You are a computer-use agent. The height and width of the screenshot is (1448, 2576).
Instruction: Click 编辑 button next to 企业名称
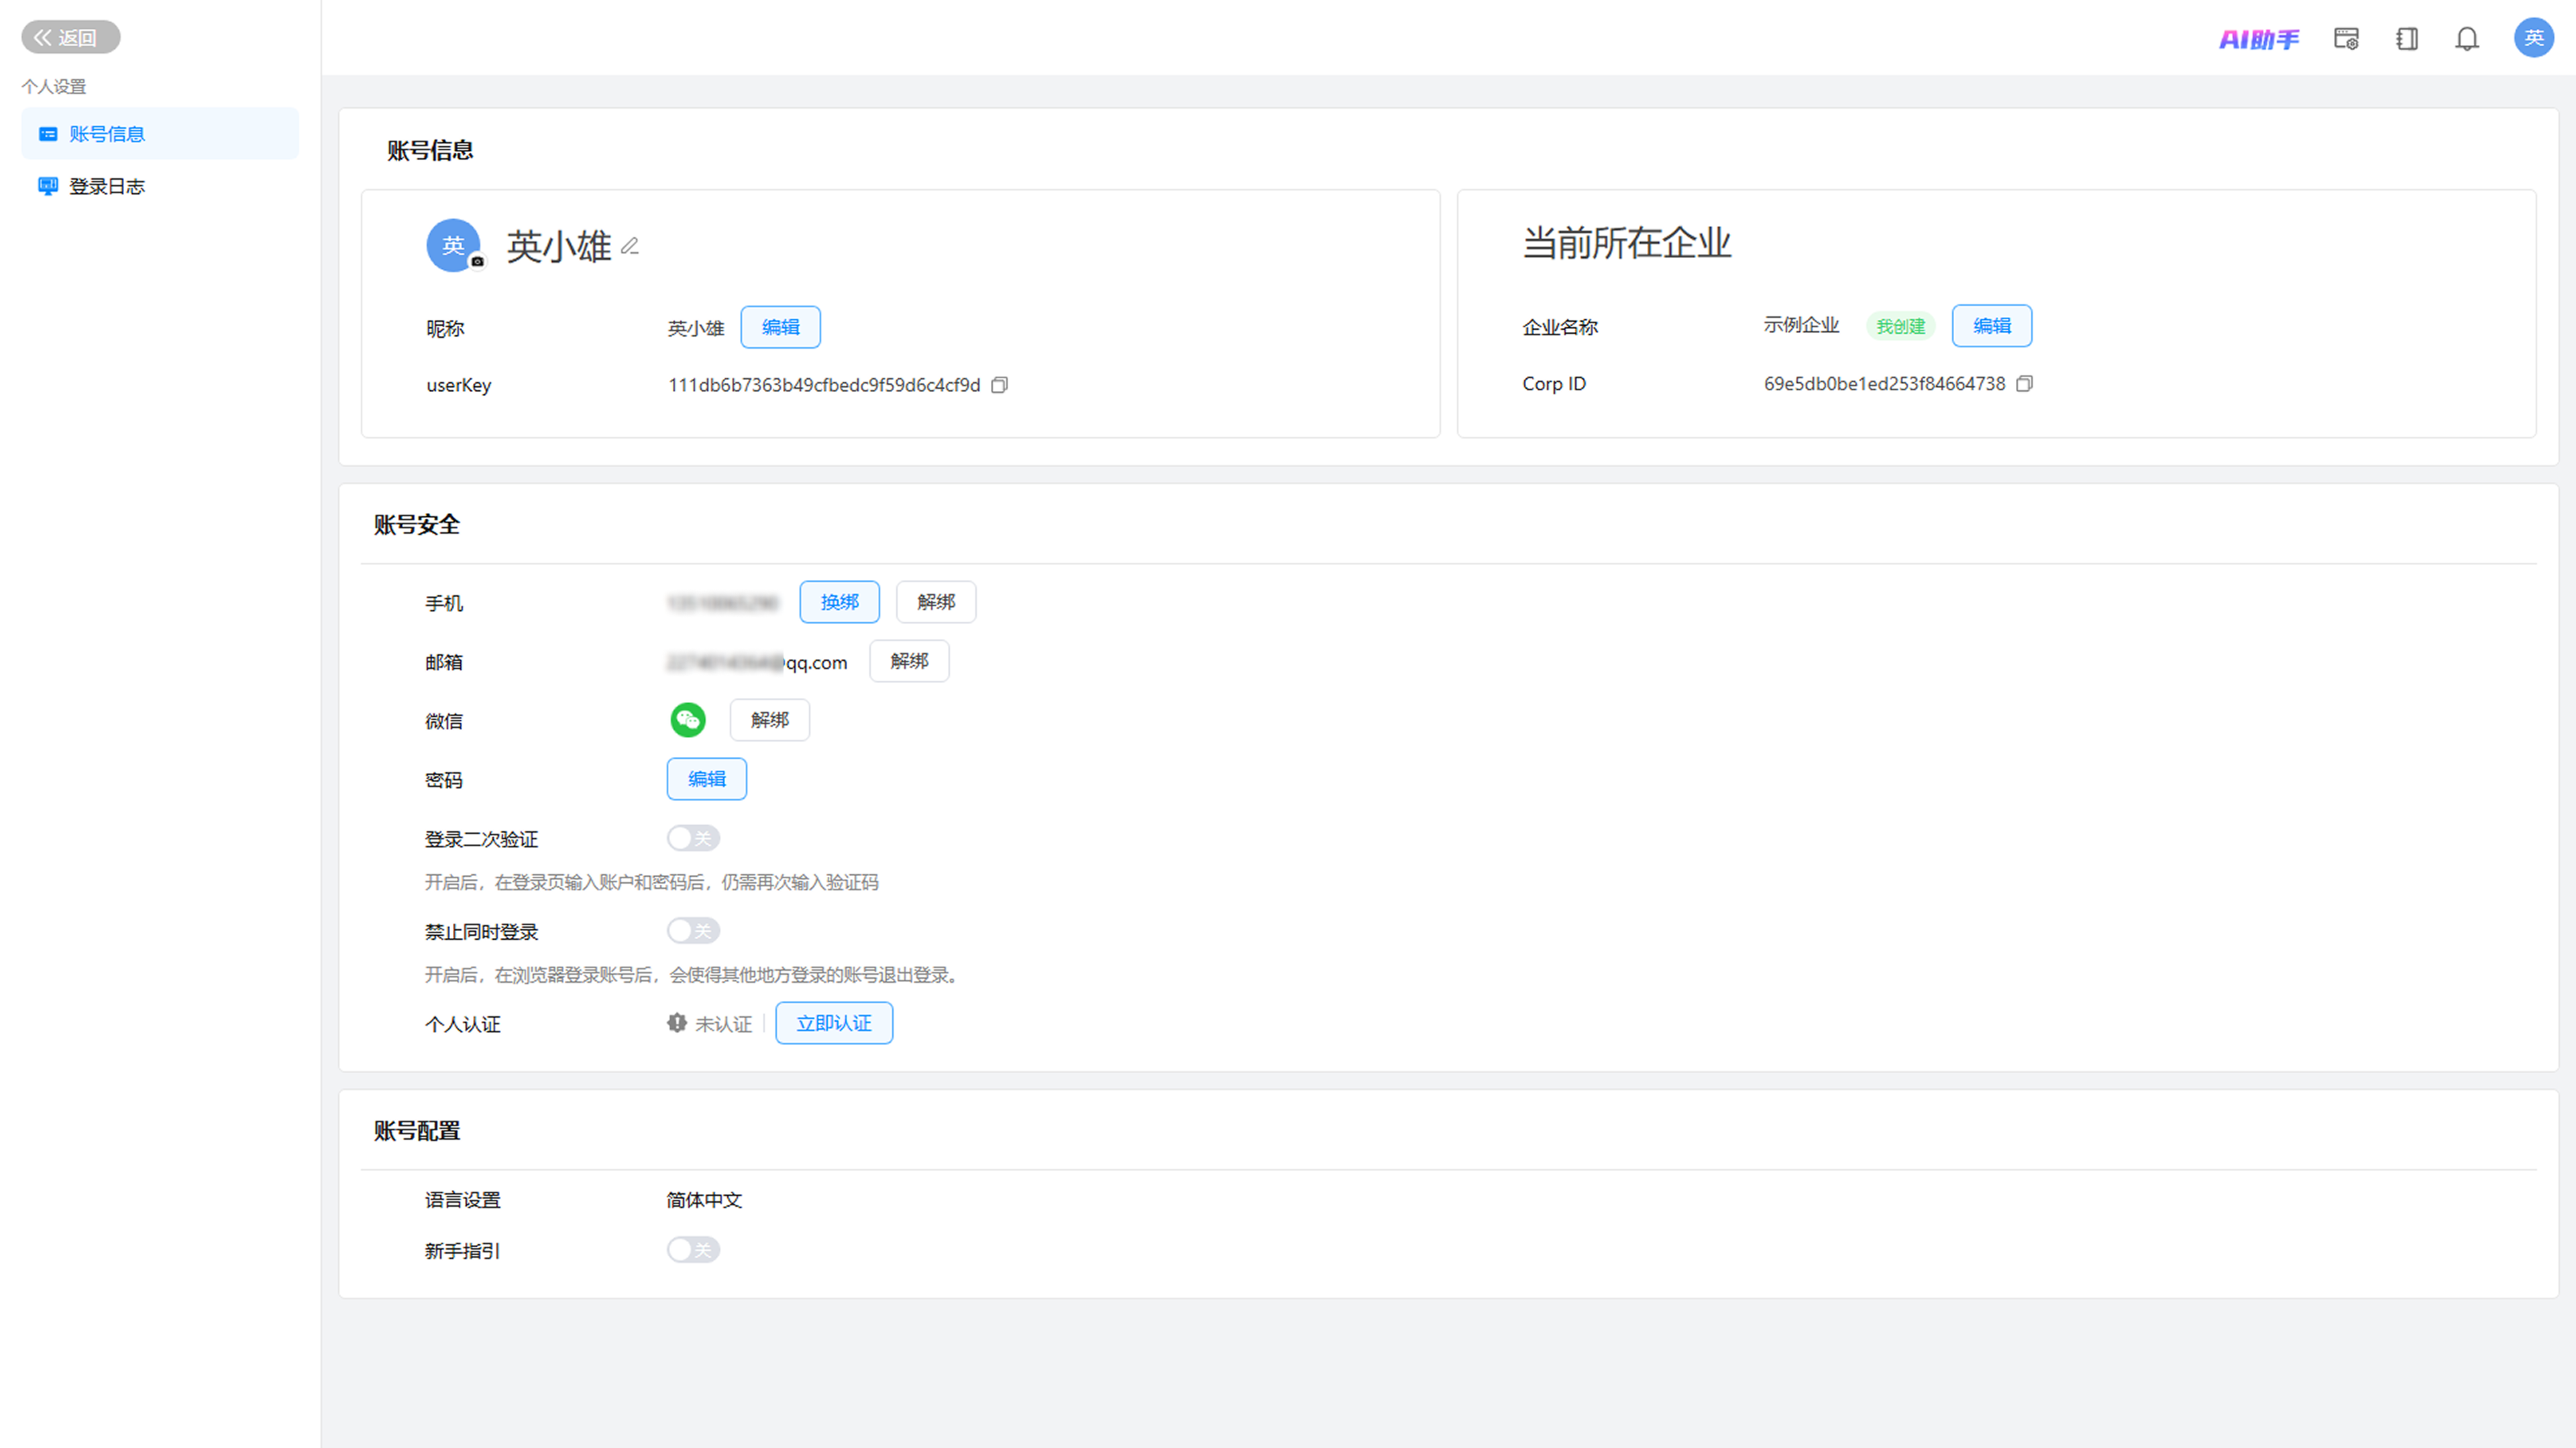[1991, 326]
